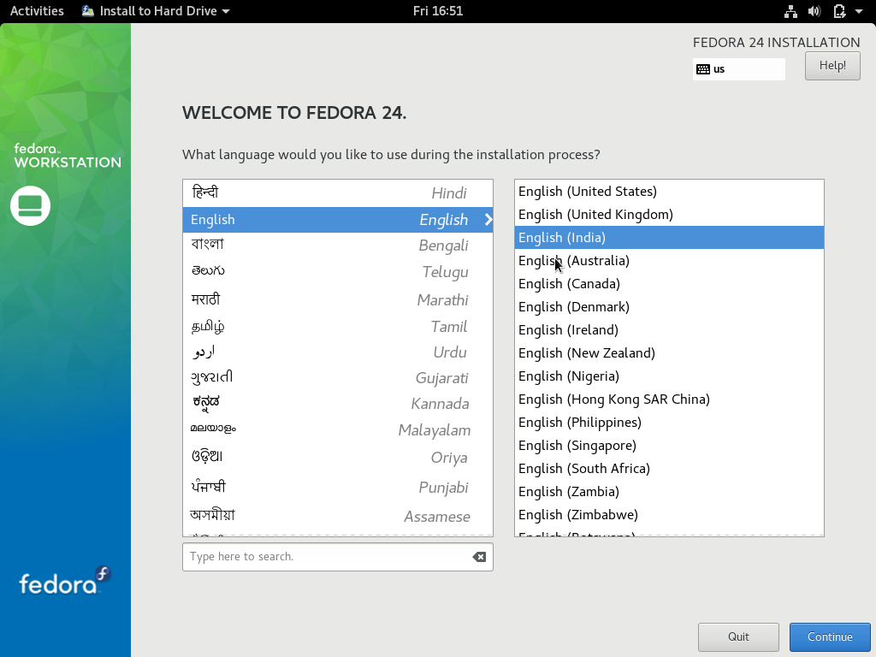Click the volume speaker icon
Image resolution: width=876 pixels, height=657 pixels.
click(814, 11)
